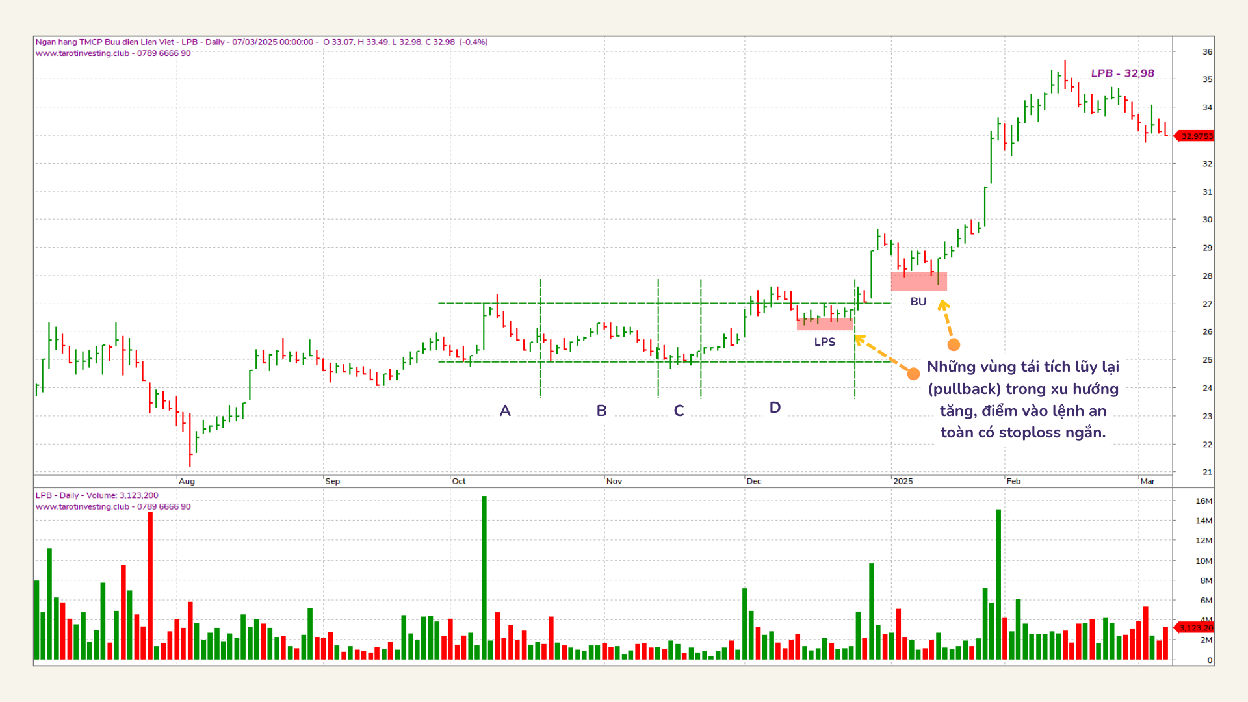
Task: Click phase label A
Action: point(505,411)
